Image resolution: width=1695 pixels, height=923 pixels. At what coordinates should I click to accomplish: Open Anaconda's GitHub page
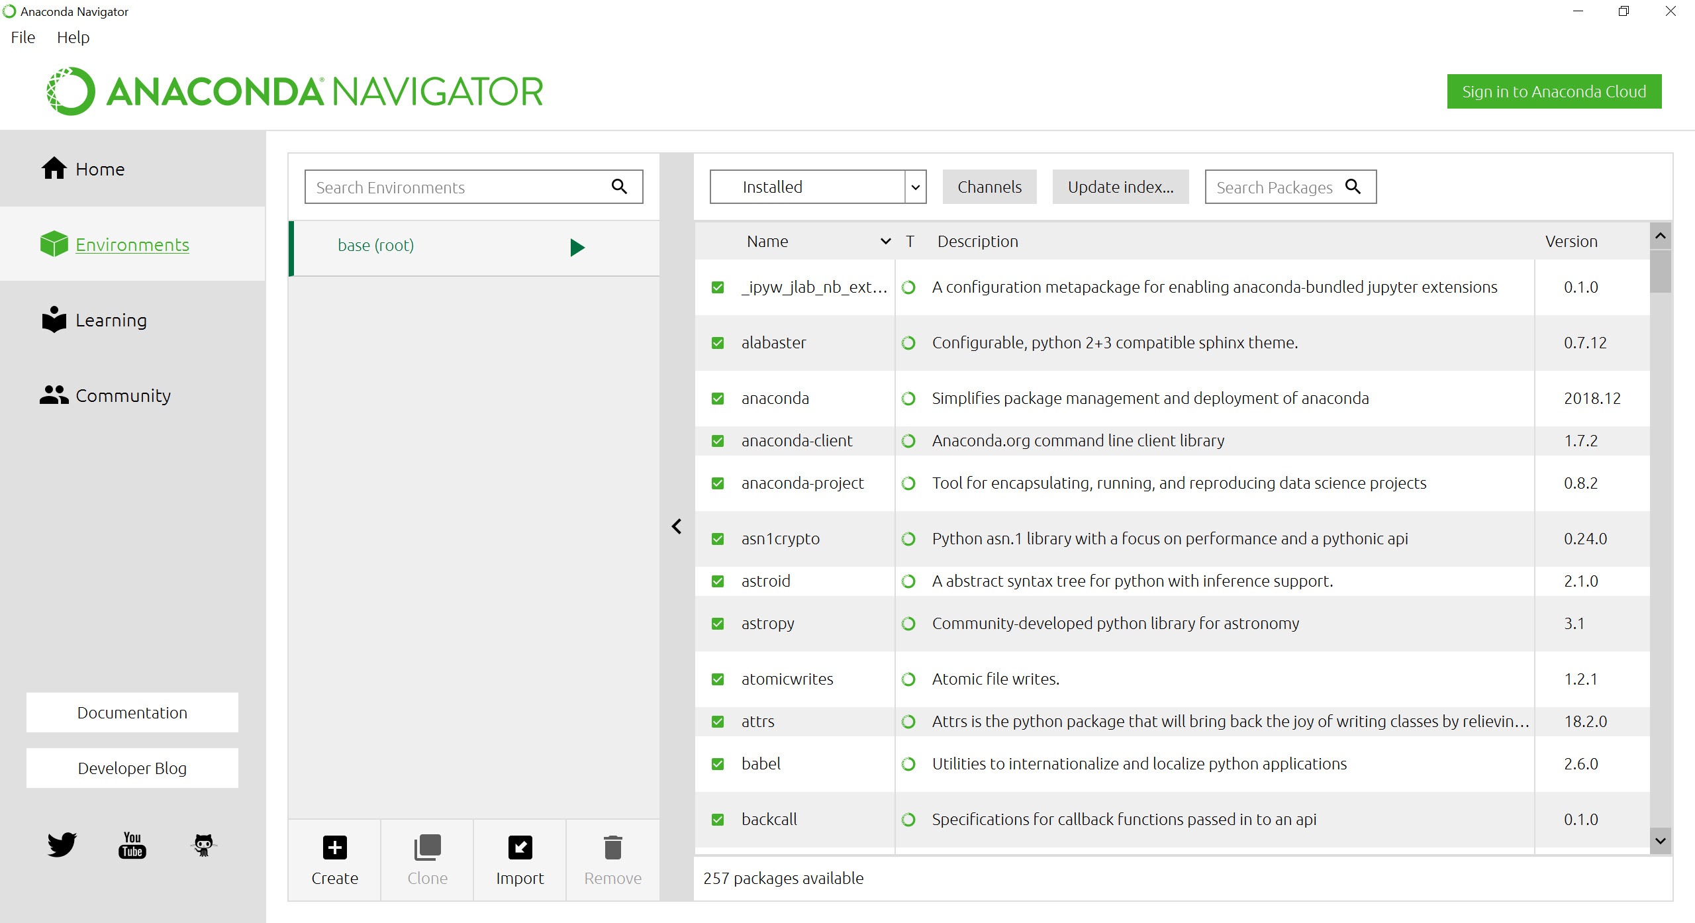point(203,845)
